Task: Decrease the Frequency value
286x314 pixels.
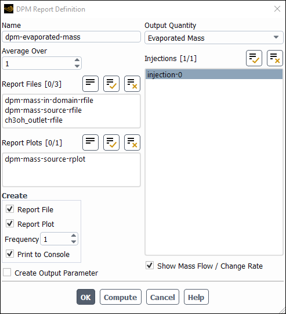Action: coord(74,242)
